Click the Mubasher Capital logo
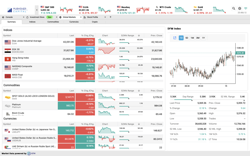The height and width of the screenshot is (156, 250). click(x=17, y=9)
